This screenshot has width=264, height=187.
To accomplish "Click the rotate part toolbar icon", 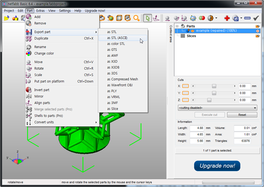I will 176,18.
